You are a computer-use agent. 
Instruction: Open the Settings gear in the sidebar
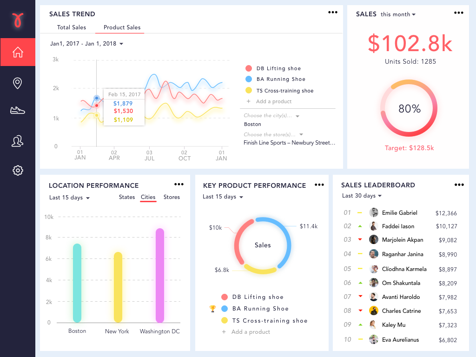18,170
